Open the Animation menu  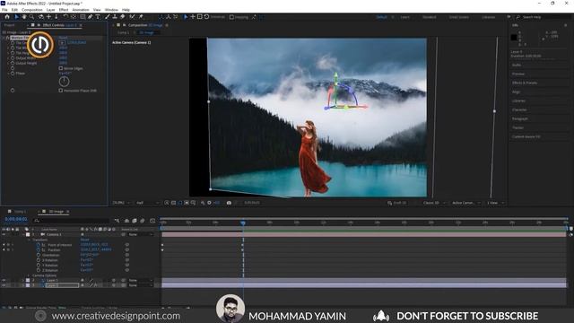(x=81, y=10)
